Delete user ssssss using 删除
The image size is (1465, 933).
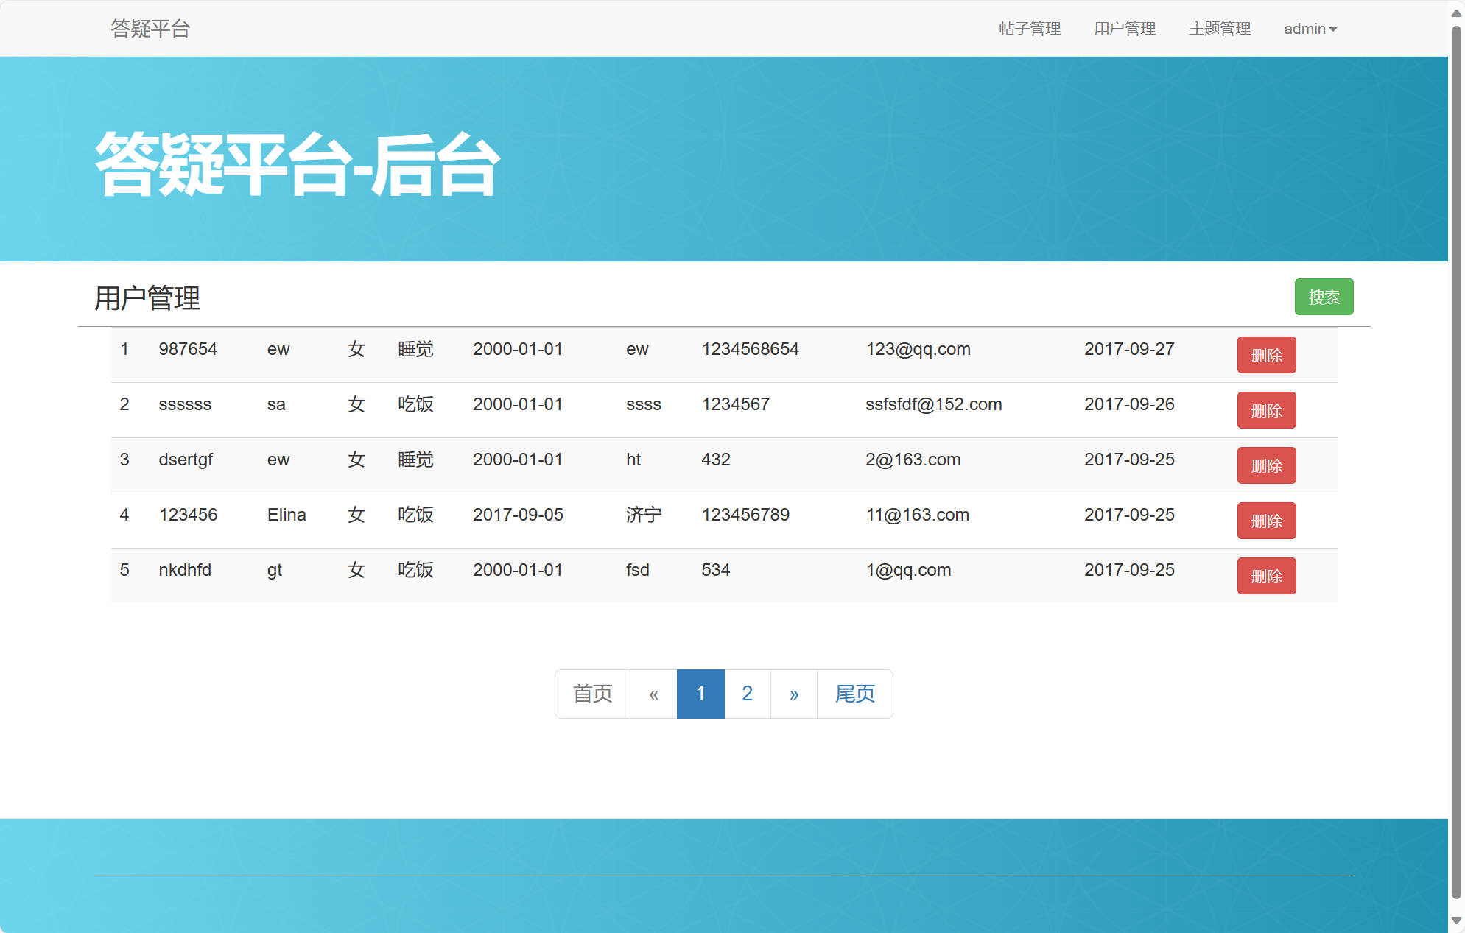[x=1266, y=410]
